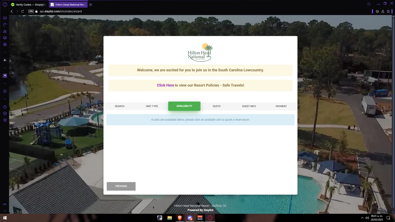Open the Discord-style controller app in taskbar
Screen dimensions: 395x222
190,218
